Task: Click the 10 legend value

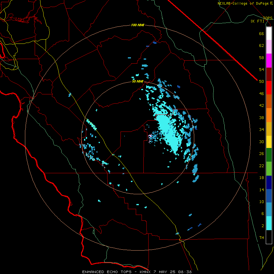Action: (262, 202)
